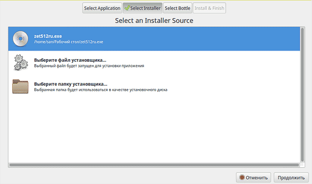Viewport: 312px width, 184px height.
Task: Click the /home/san/Рабочий стол/zet512ru.exe path text
Action: point(69,42)
